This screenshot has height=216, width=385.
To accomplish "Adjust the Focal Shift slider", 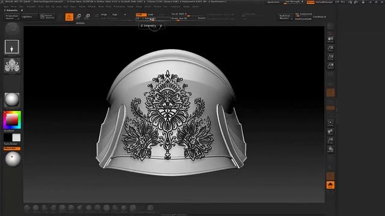I will (188, 14).
